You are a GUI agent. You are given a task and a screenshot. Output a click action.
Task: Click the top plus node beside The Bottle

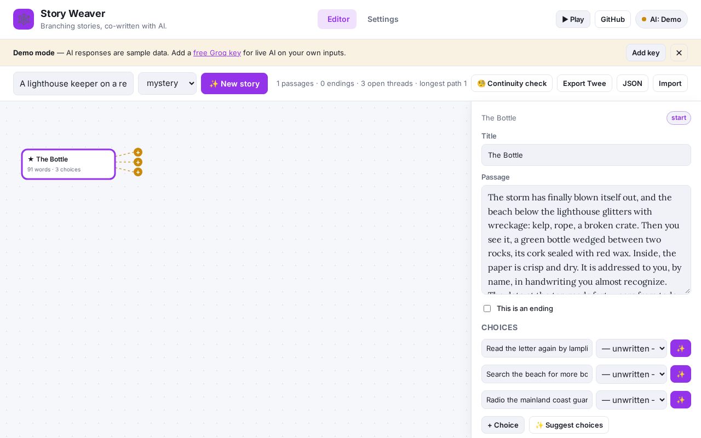click(x=138, y=152)
